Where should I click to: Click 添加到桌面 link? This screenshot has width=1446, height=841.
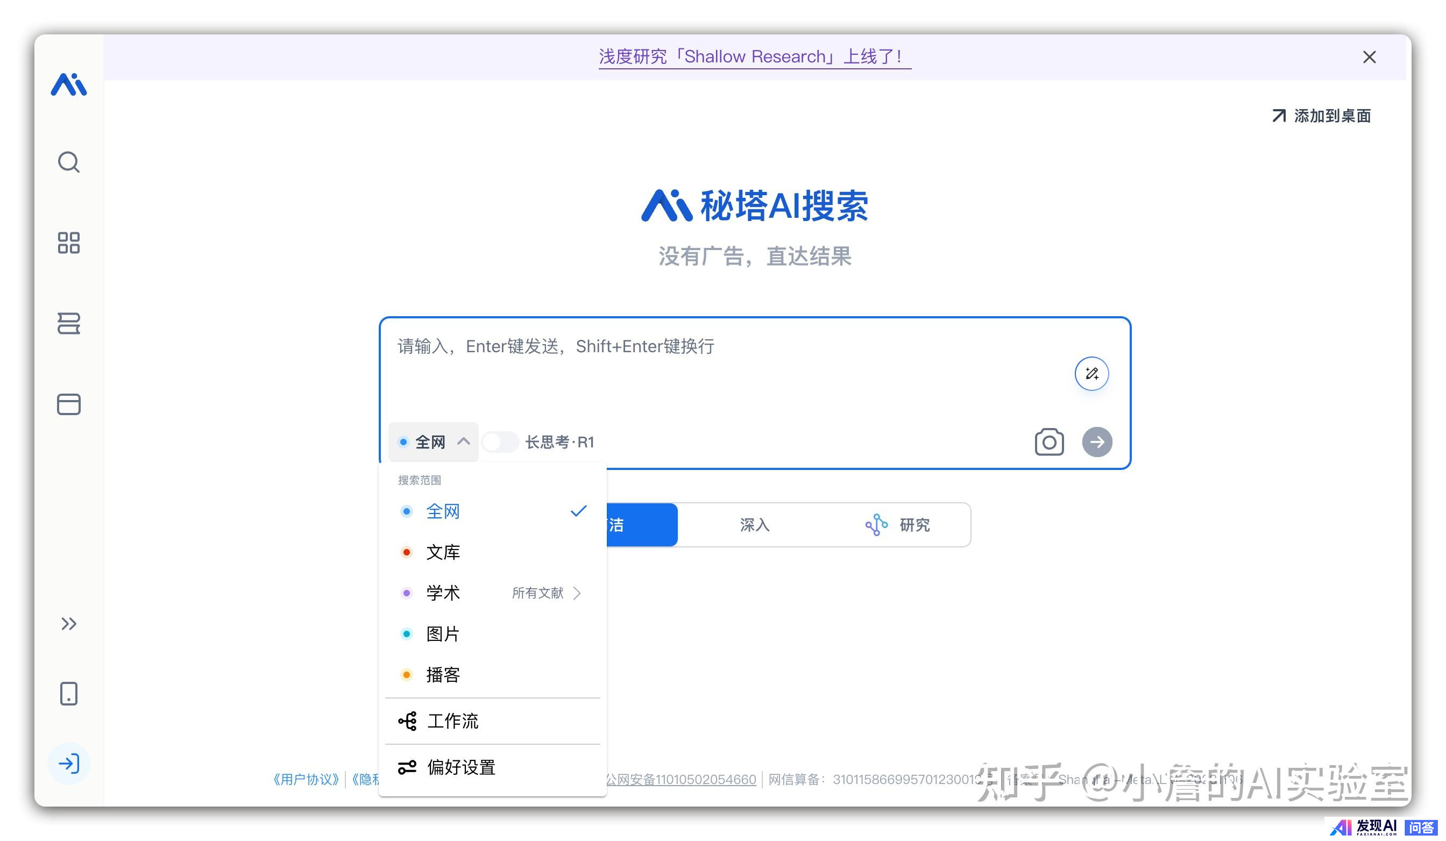1321,116
